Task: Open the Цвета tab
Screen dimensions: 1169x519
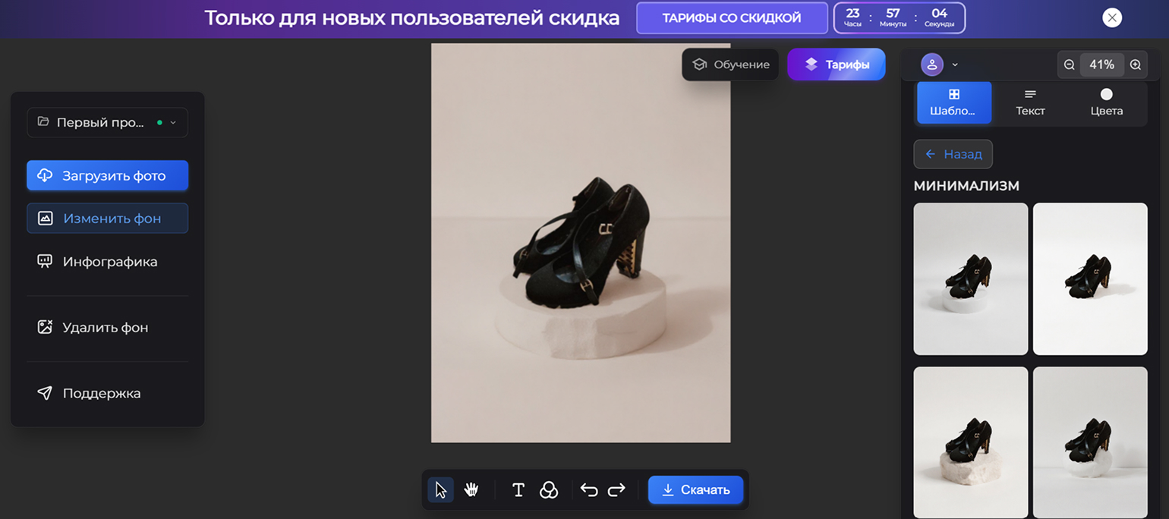Action: [x=1106, y=102]
